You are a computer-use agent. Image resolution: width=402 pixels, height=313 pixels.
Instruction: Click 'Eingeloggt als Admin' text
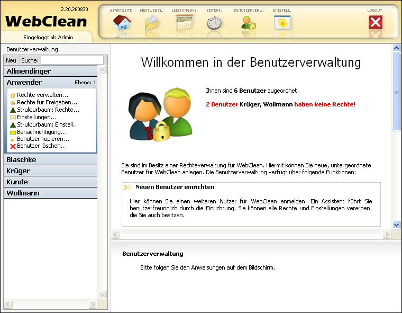tap(48, 38)
